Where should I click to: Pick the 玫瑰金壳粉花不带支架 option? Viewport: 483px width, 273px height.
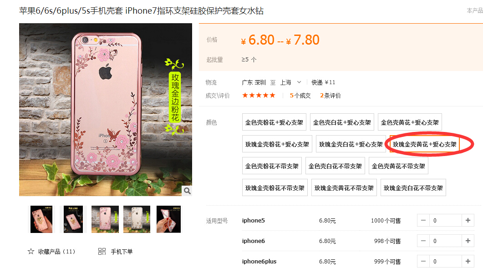275,188
